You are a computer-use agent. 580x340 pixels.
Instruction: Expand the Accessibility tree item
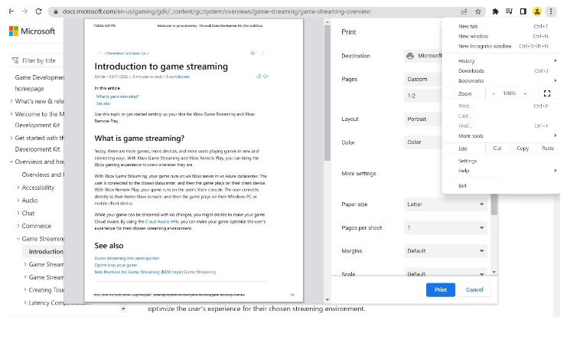point(18,188)
